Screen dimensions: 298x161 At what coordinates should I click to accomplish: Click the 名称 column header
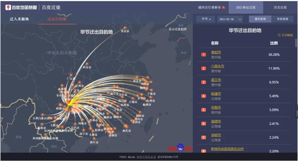tap(215, 43)
